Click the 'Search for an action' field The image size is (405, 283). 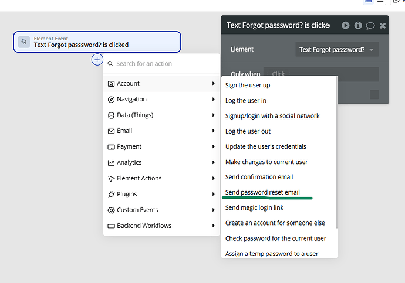[164, 64]
